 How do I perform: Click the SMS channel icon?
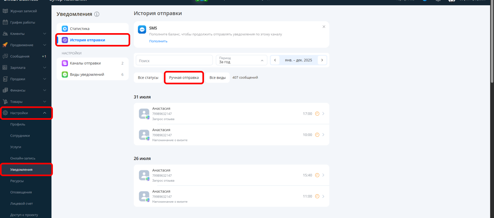click(142, 30)
